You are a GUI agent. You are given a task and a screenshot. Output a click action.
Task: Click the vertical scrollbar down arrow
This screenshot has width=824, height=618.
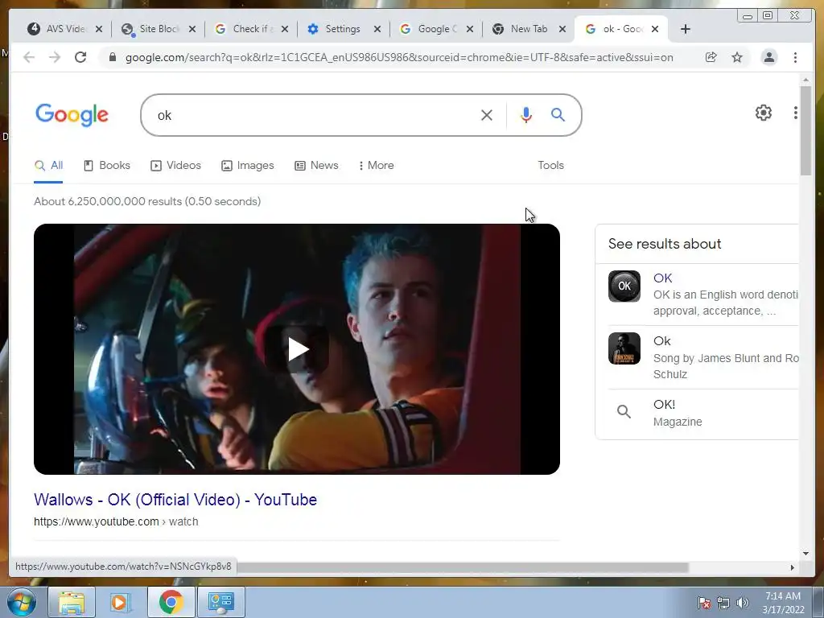point(805,553)
